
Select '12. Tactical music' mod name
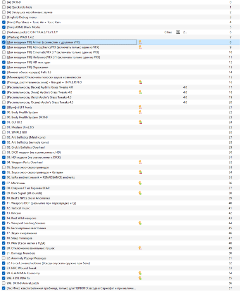(x=18, y=208)
